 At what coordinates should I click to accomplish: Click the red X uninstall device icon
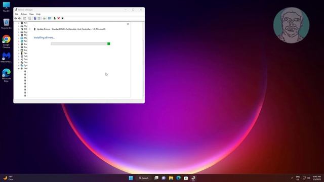59,18
